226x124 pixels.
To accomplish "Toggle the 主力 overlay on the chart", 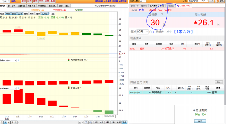I will [x=20, y=14].
